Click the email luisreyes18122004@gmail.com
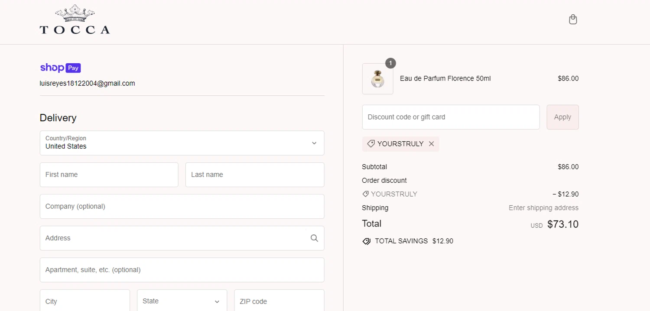Image resolution: width=650 pixels, height=311 pixels. [x=87, y=83]
